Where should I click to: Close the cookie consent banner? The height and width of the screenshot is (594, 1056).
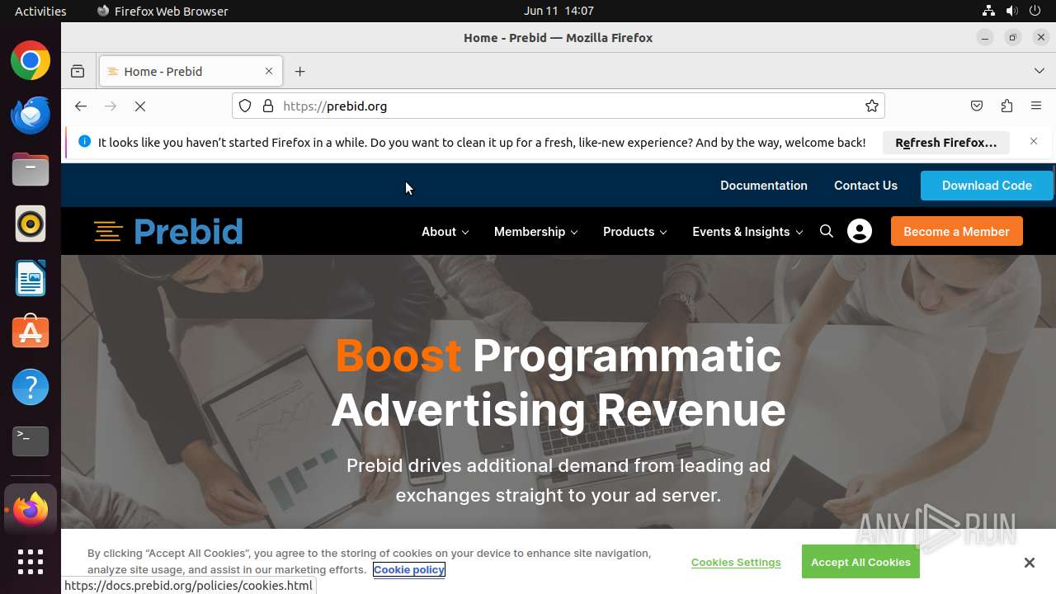[x=1029, y=563]
